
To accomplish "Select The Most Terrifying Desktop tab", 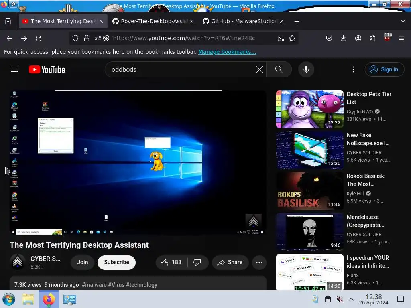I will click(x=63, y=21).
